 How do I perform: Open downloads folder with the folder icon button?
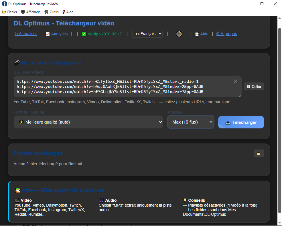coord(259,154)
